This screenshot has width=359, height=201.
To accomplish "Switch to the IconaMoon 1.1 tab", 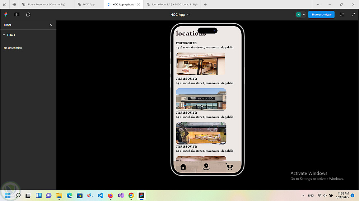I will pyautogui.click(x=172, y=4).
